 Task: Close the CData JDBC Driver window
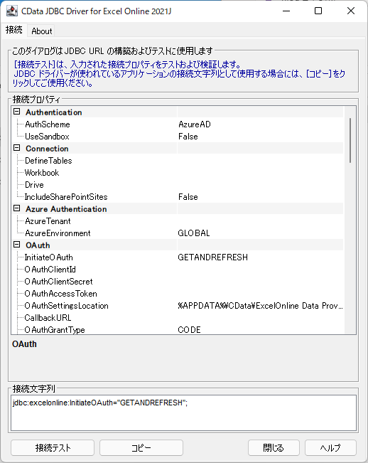point(351,11)
